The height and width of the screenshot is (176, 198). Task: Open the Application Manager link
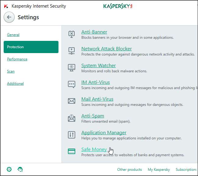coord(104,133)
